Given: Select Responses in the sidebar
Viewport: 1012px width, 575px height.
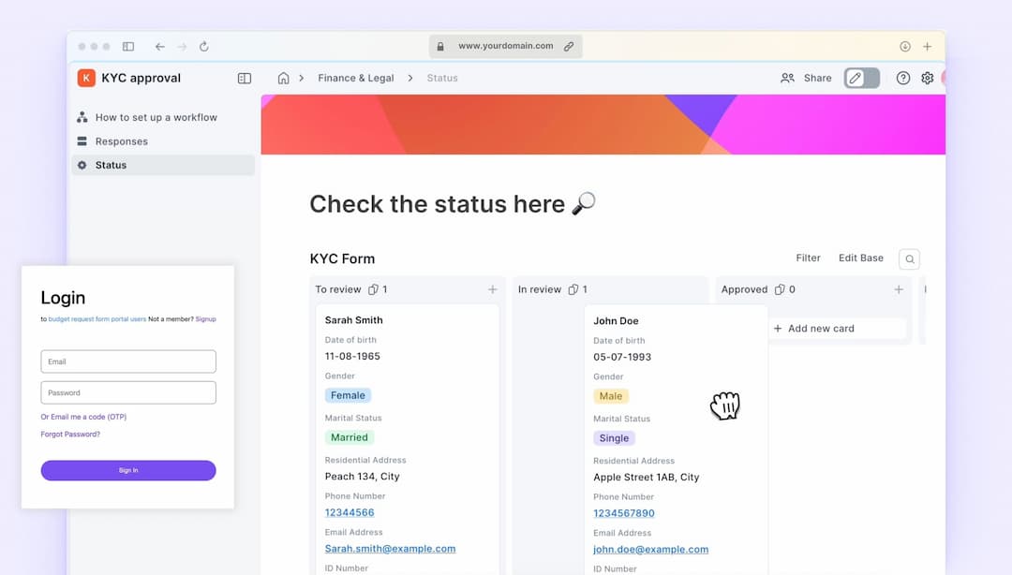Looking at the screenshot, I should click(122, 140).
